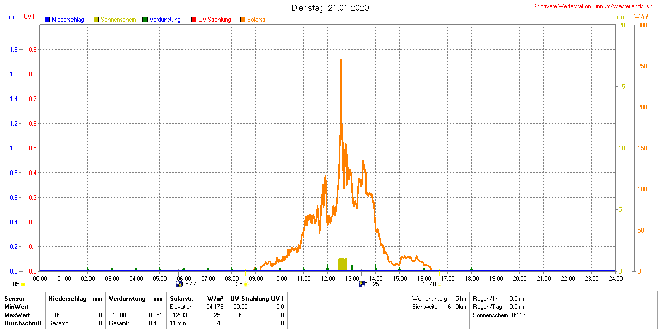Click the W/m² axis unit label at top right
The height and width of the screenshot is (329, 658).
click(641, 17)
